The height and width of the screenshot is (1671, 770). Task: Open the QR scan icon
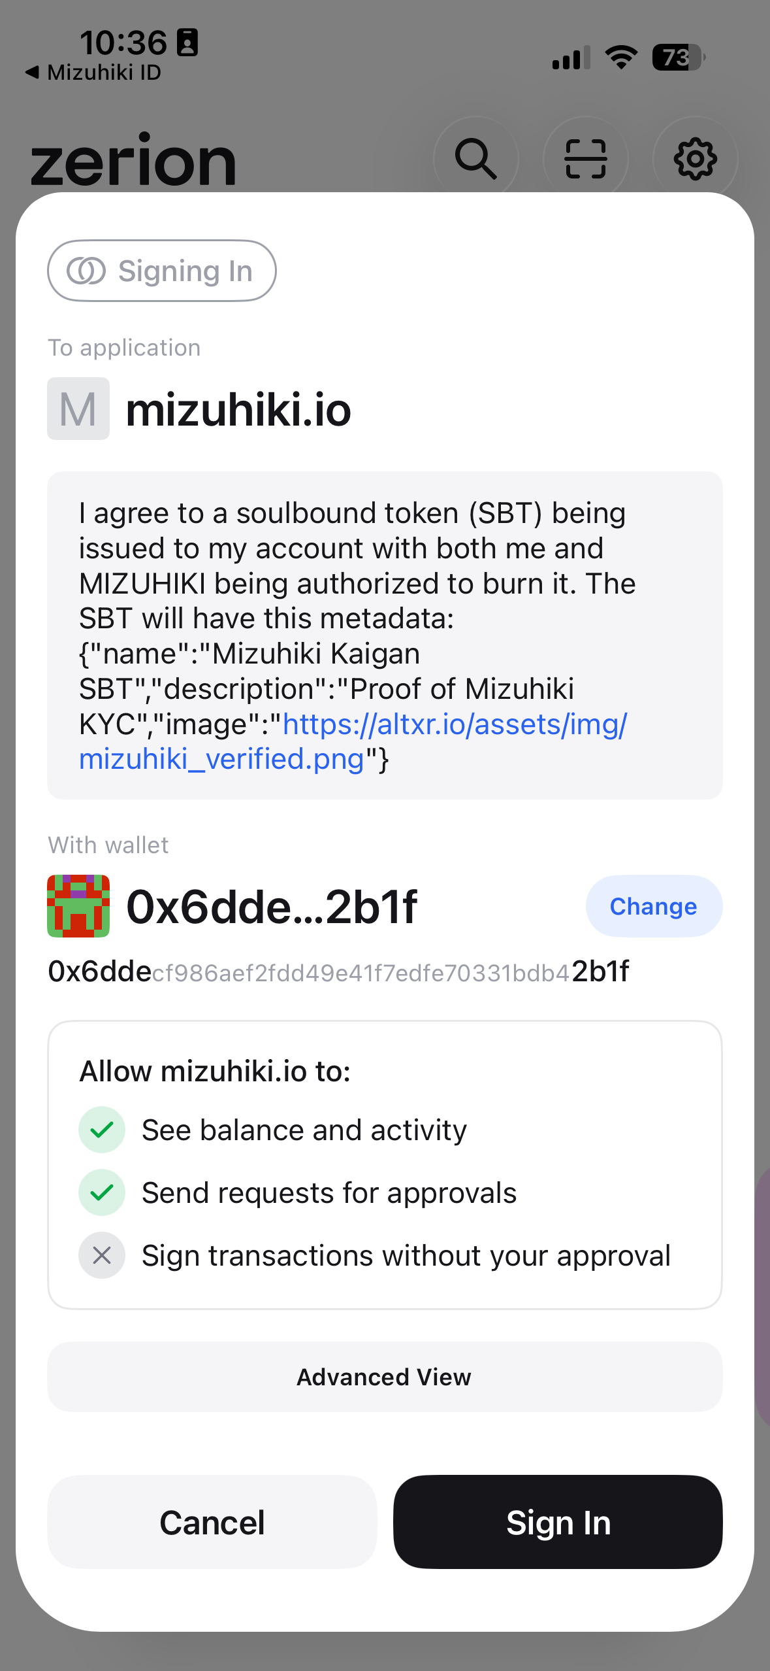pos(585,159)
